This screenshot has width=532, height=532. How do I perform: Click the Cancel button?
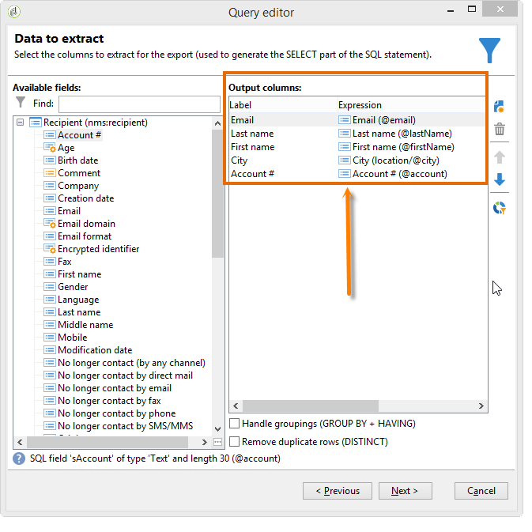(x=481, y=491)
